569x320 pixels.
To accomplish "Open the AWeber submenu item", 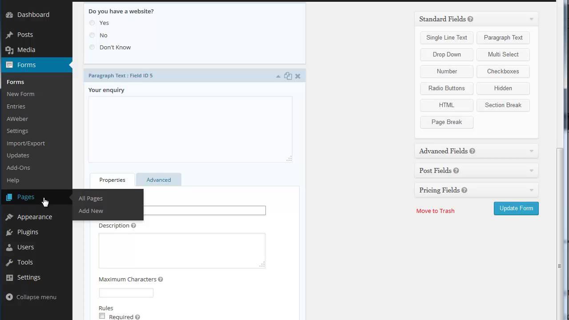I will tap(17, 119).
